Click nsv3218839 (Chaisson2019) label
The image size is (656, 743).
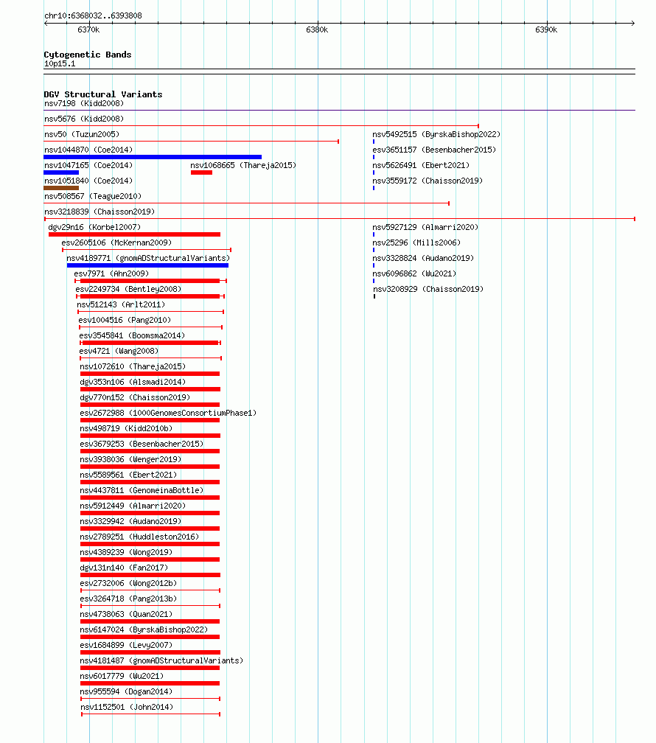point(100,212)
